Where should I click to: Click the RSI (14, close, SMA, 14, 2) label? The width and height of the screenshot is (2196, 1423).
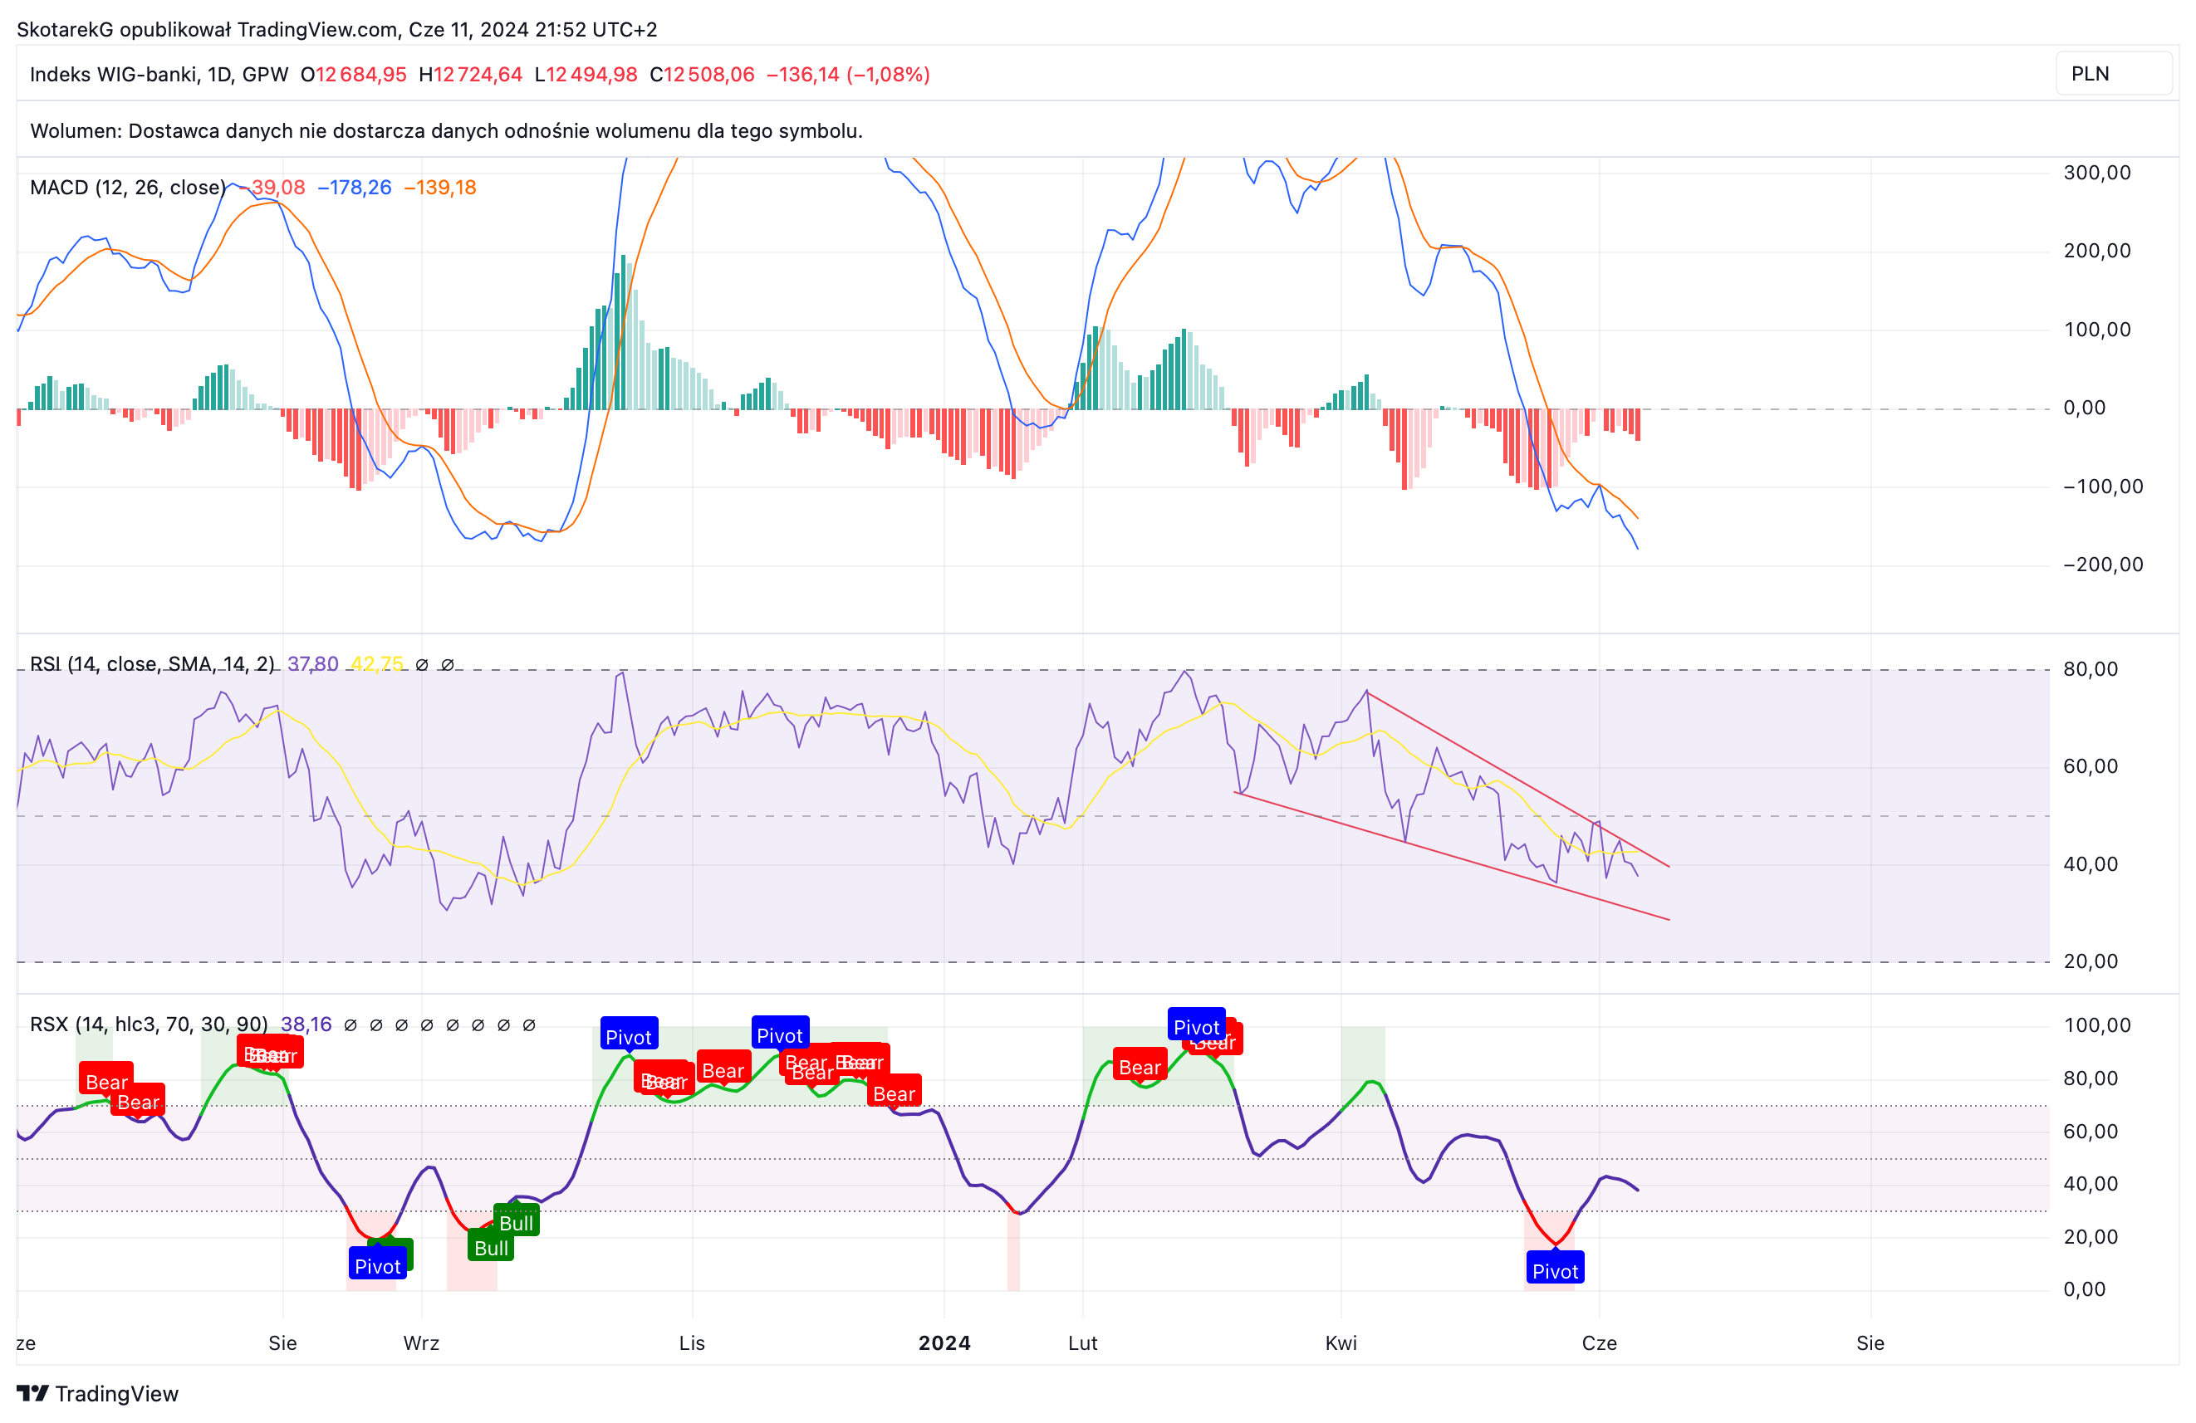click(152, 664)
